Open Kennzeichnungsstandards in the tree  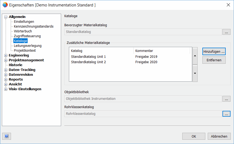[34, 26]
